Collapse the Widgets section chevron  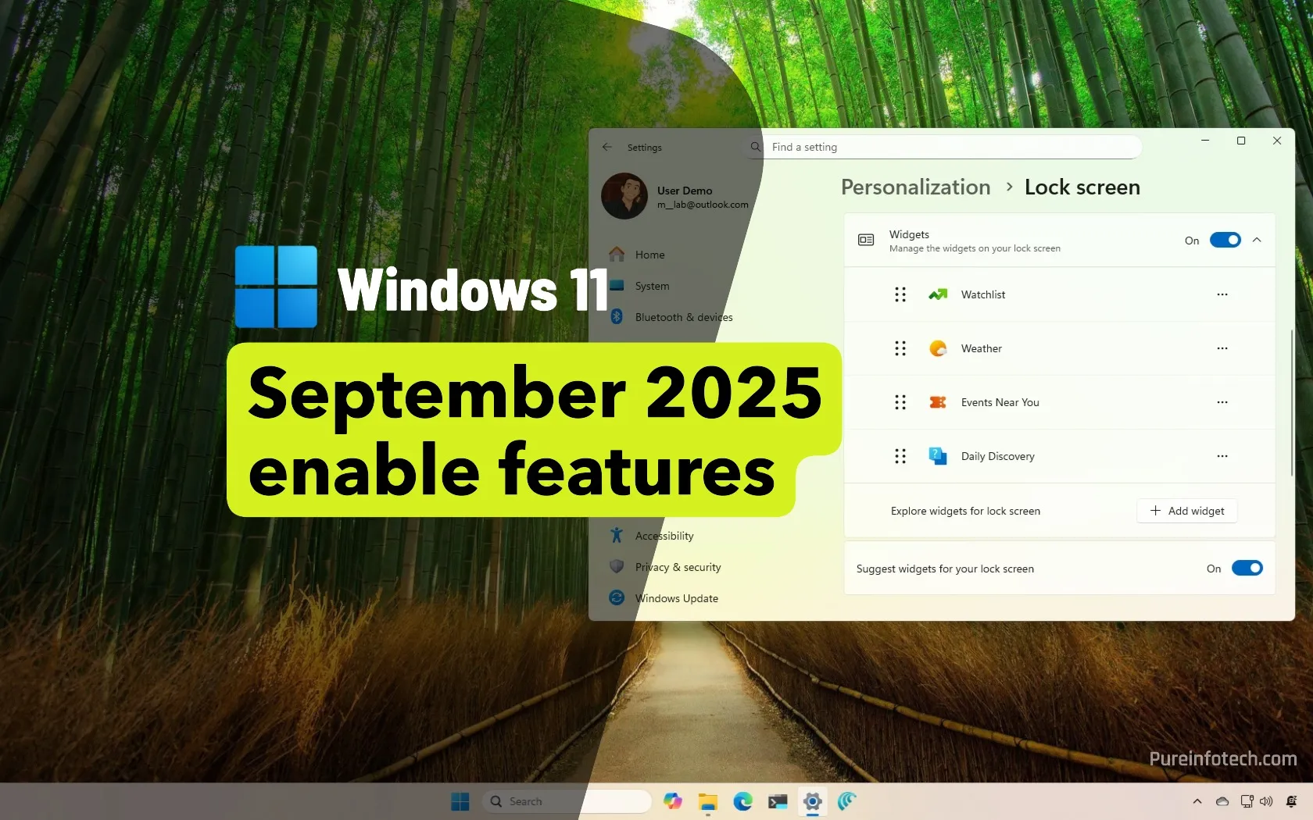click(1257, 240)
